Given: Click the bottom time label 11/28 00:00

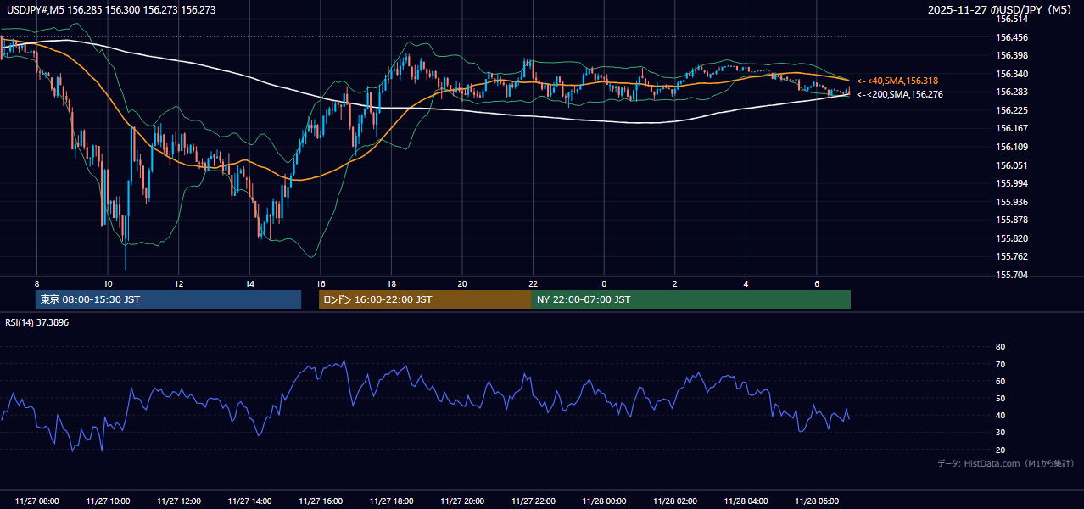Looking at the screenshot, I should click(604, 501).
